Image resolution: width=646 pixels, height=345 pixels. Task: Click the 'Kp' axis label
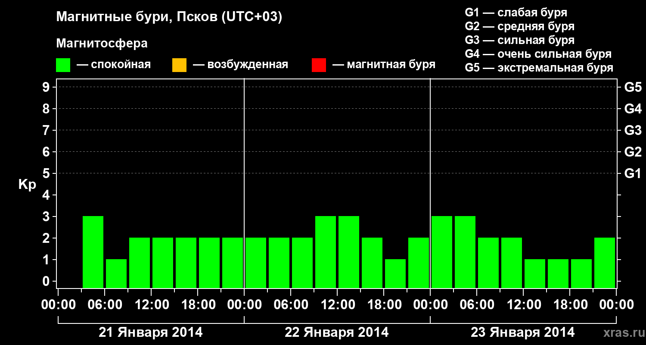coord(27,185)
